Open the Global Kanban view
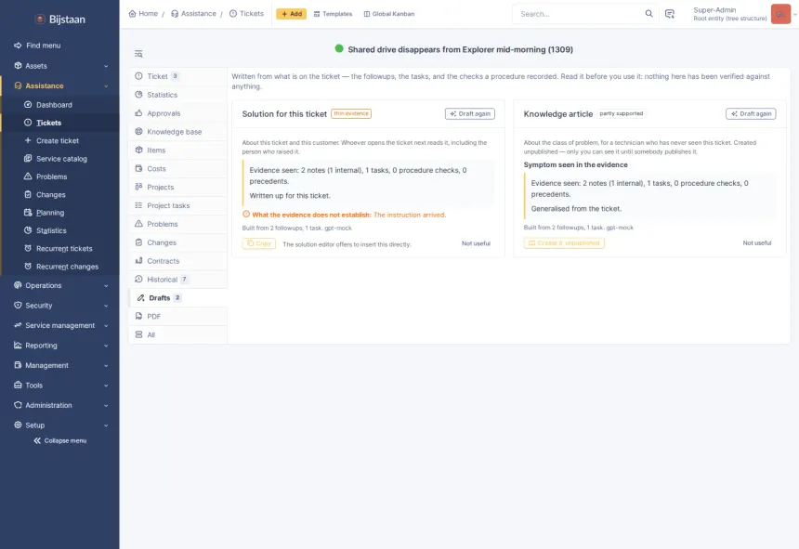The width and height of the screenshot is (799, 549). click(389, 14)
